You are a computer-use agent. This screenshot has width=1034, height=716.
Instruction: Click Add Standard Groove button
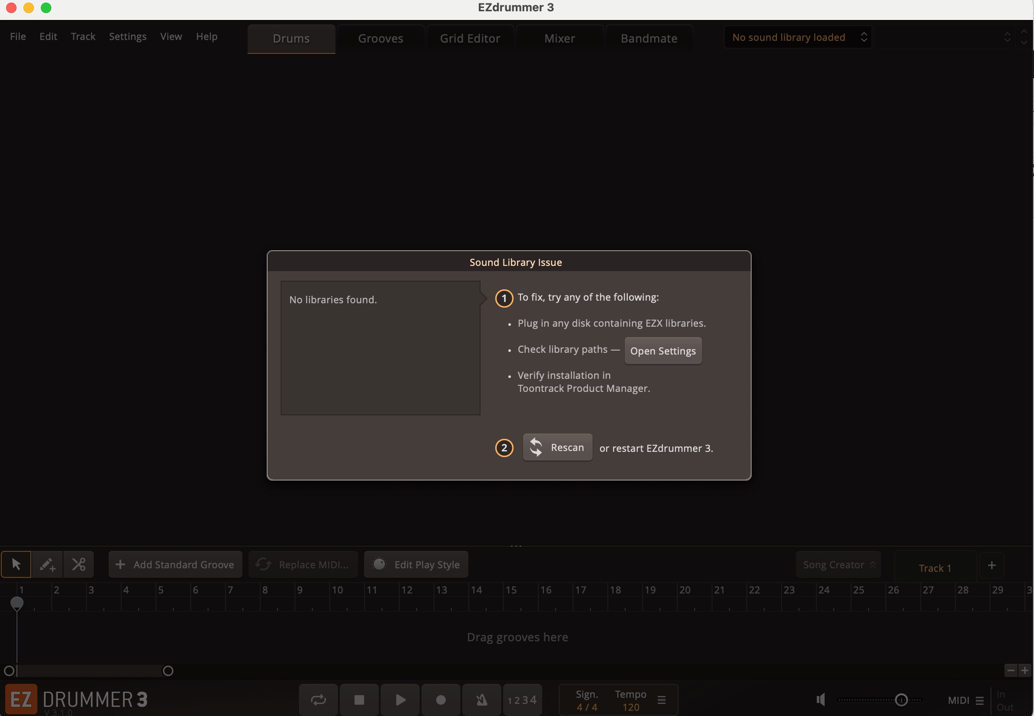[x=176, y=564]
